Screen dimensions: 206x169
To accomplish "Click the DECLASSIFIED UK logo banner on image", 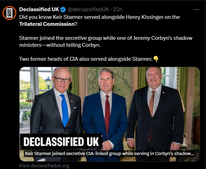I will [x=61, y=142].
